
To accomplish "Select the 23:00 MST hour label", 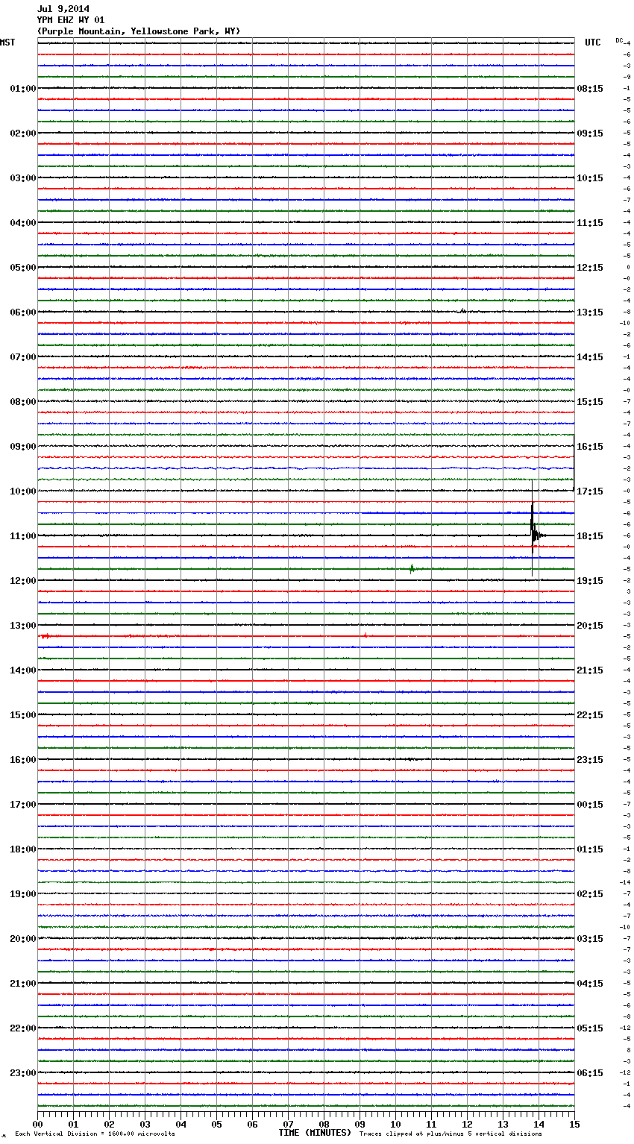I will (22, 1073).
